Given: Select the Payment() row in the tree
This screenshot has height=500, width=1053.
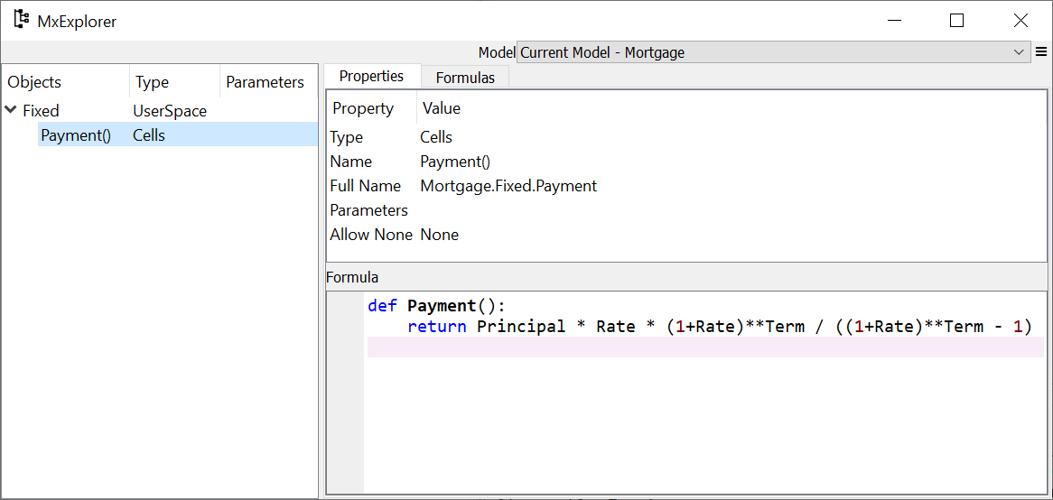Looking at the screenshot, I should pos(177,134).
